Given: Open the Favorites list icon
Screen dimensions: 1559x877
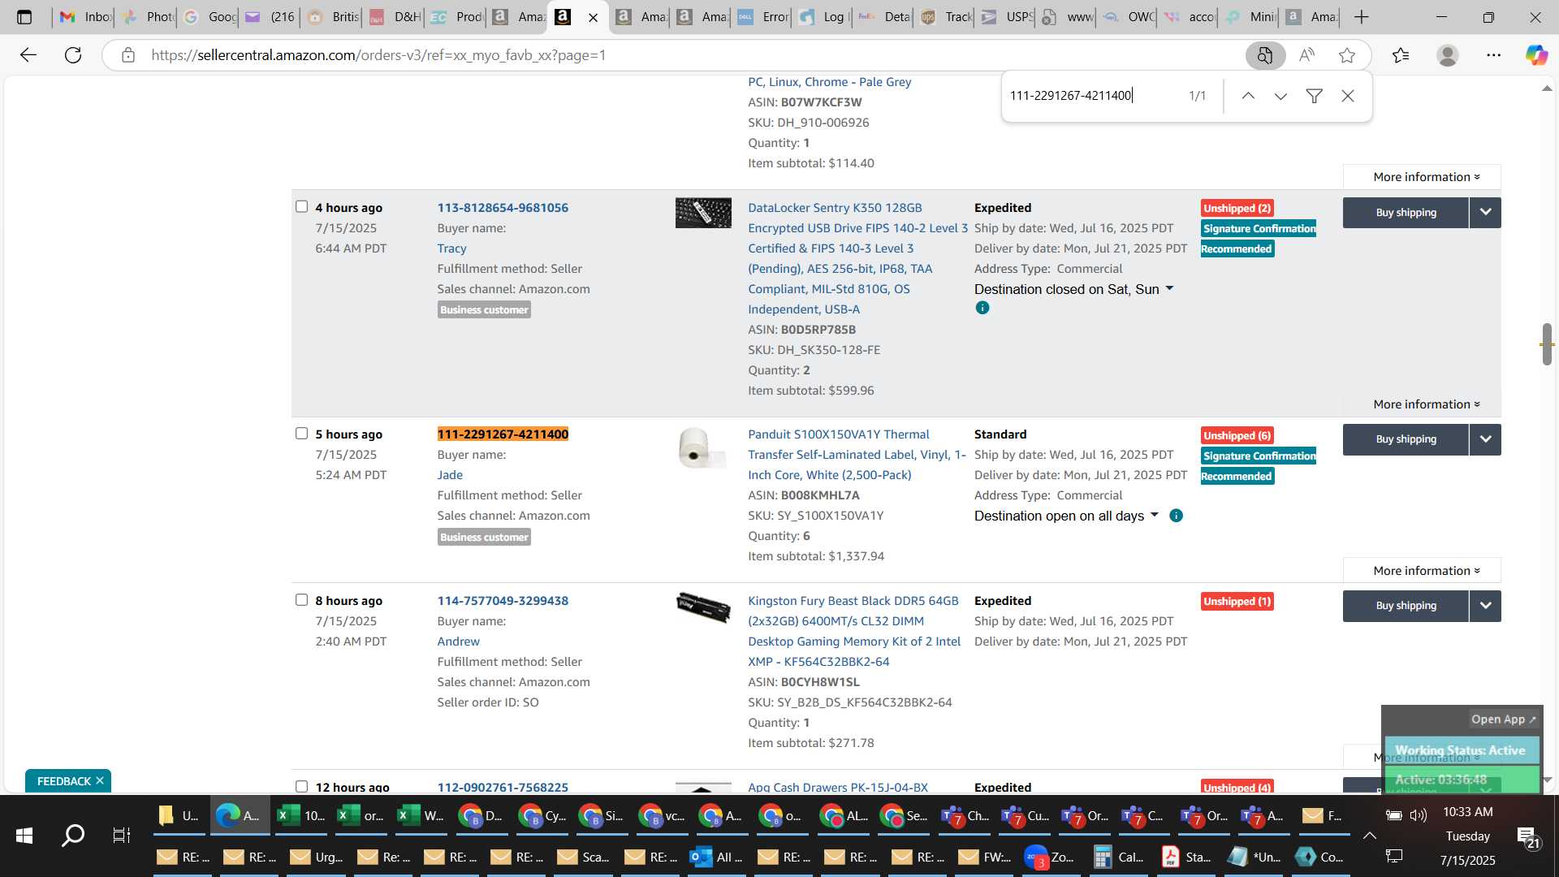Looking at the screenshot, I should (x=1401, y=55).
